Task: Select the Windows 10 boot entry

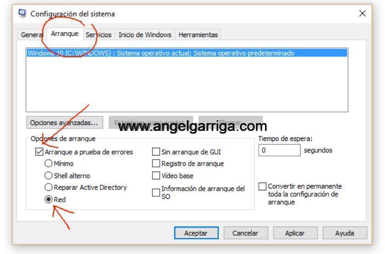Action: click(187, 53)
